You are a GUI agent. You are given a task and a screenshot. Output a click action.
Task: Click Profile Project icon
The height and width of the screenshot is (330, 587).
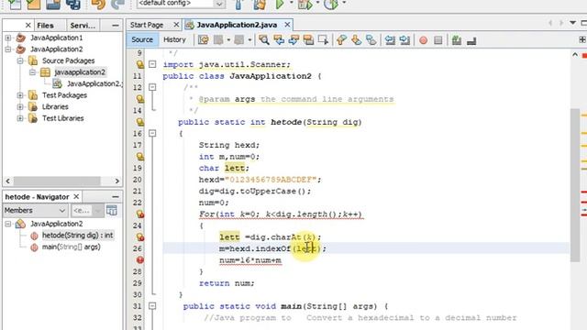(x=330, y=5)
